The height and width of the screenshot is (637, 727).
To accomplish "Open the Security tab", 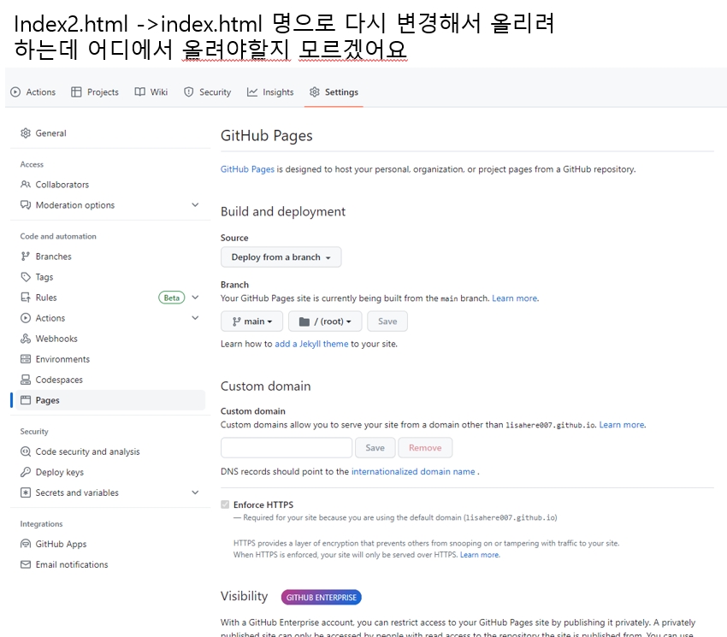I will click(x=207, y=91).
